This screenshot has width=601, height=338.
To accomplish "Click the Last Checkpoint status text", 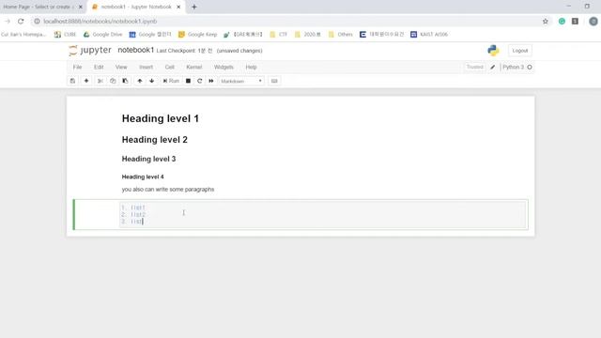I will [184, 51].
